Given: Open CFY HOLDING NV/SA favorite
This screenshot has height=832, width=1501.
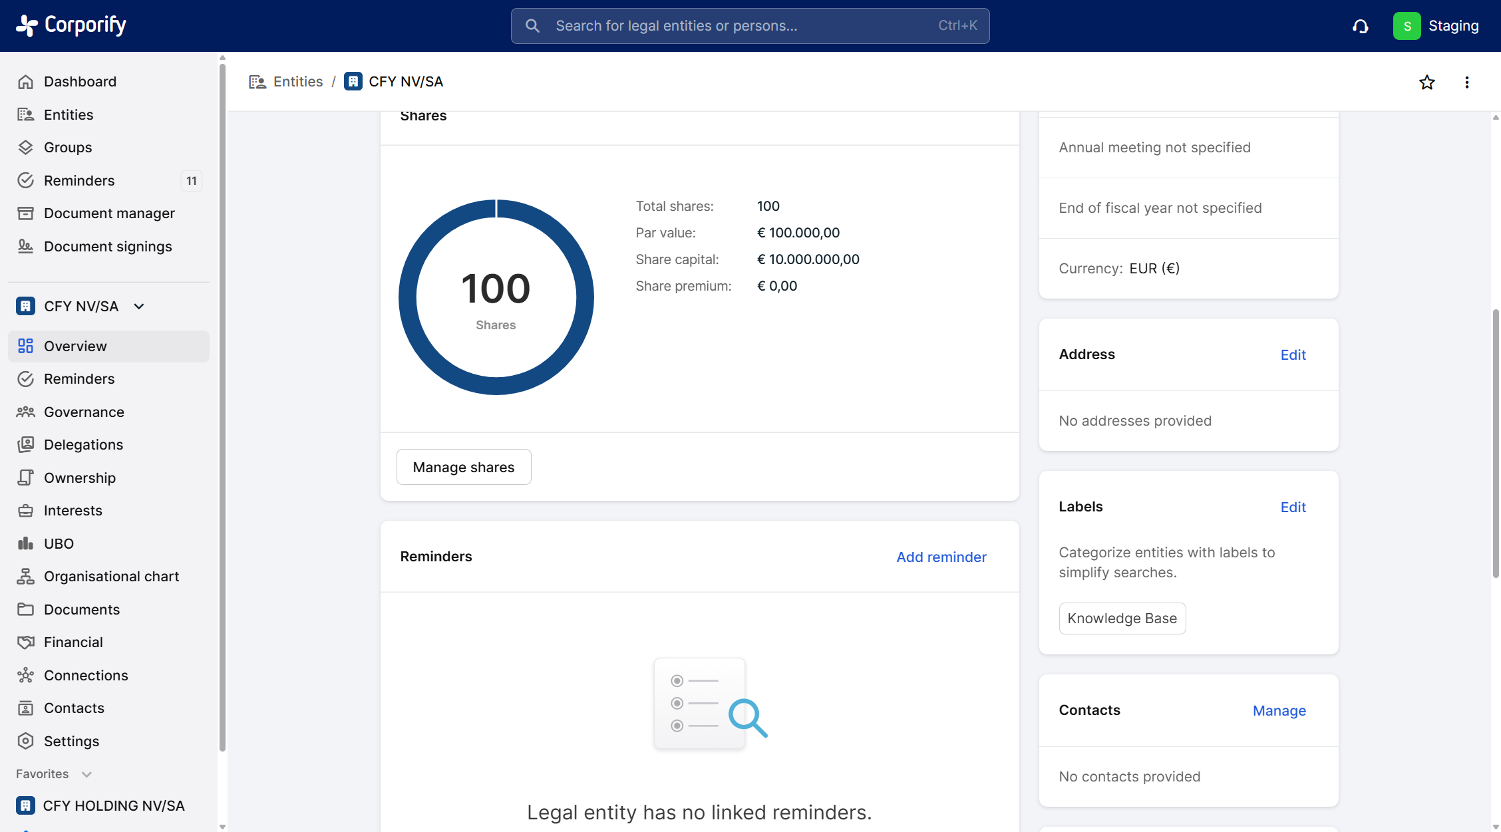Looking at the screenshot, I should tap(113, 805).
